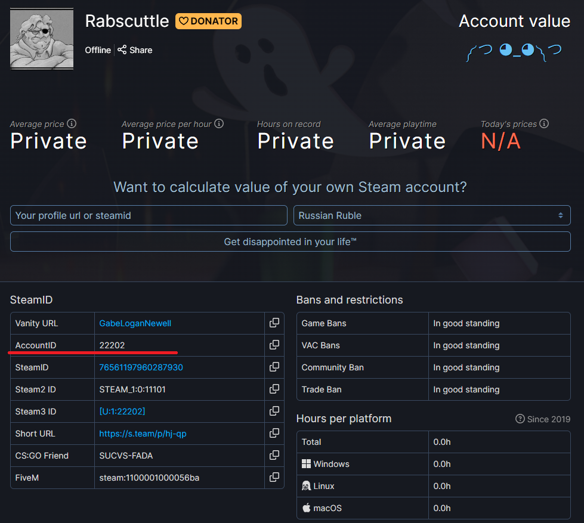Open the https://s.team/p/hj-qp short link
Viewport: 584px width, 523px height.
click(143, 434)
